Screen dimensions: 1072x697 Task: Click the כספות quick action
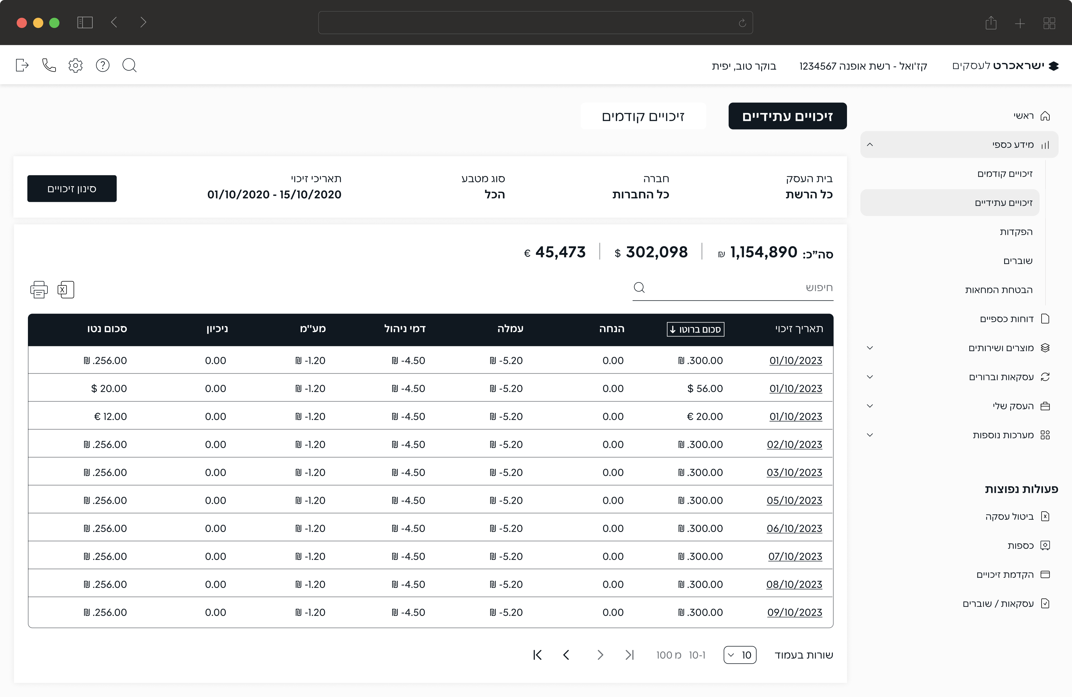pyautogui.click(x=1029, y=546)
